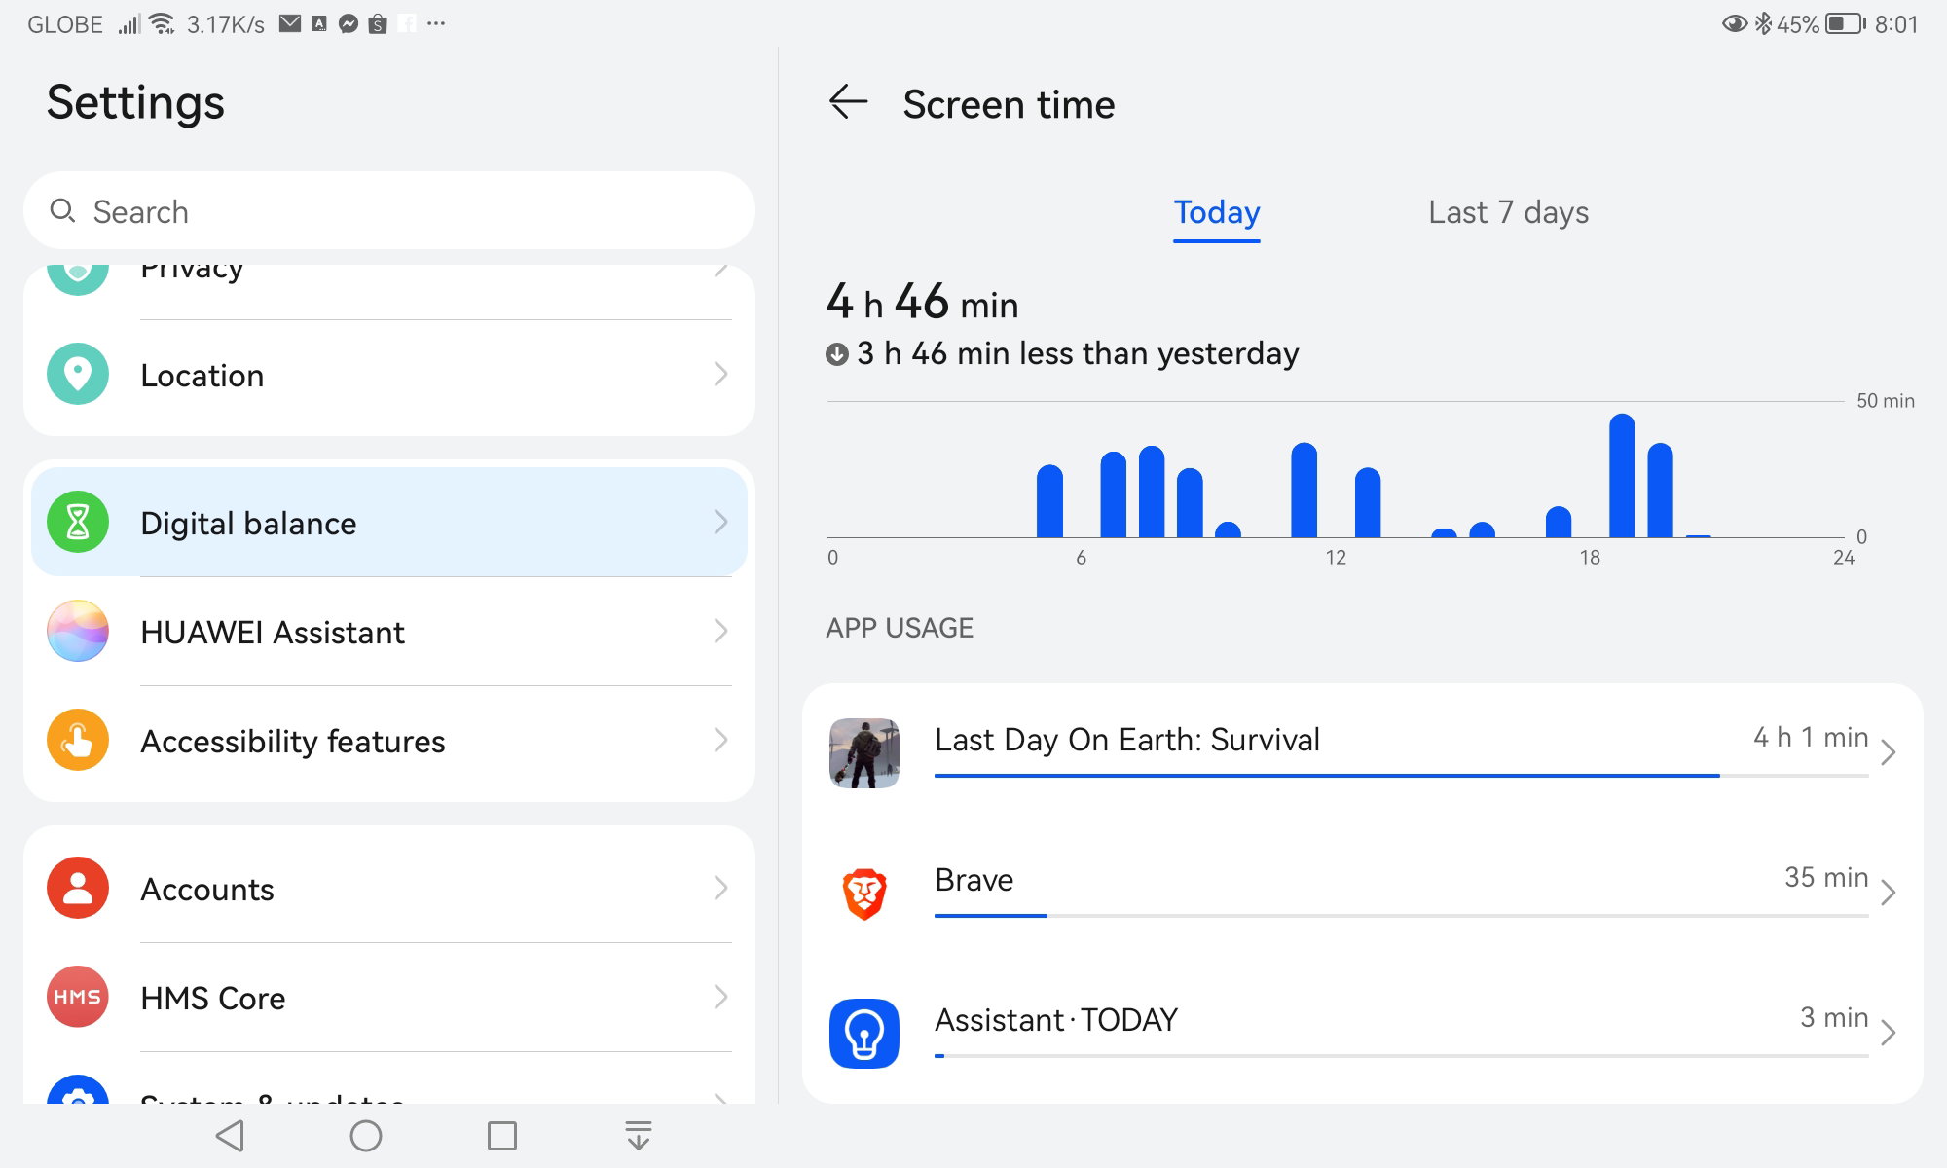Viewport: 1947px width, 1168px height.
Task: Open Last Day On Earth: Survival usage
Action: click(1363, 753)
